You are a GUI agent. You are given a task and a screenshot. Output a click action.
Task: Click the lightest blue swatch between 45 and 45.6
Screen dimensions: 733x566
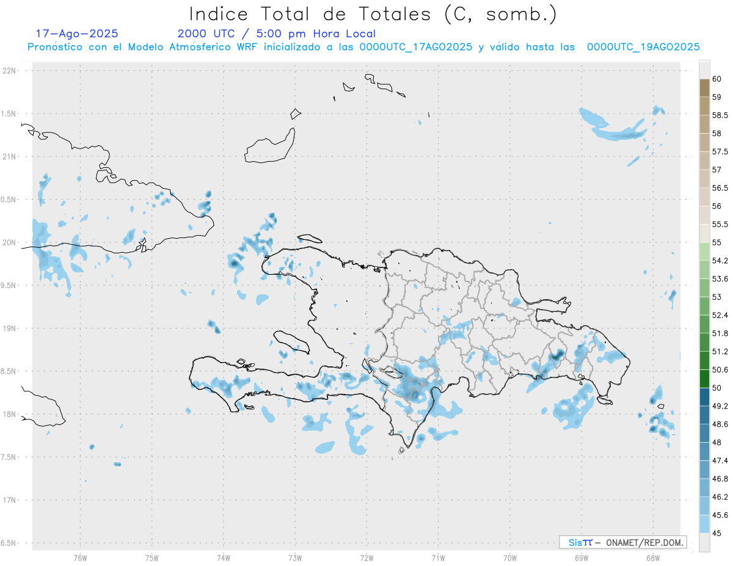point(704,524)
